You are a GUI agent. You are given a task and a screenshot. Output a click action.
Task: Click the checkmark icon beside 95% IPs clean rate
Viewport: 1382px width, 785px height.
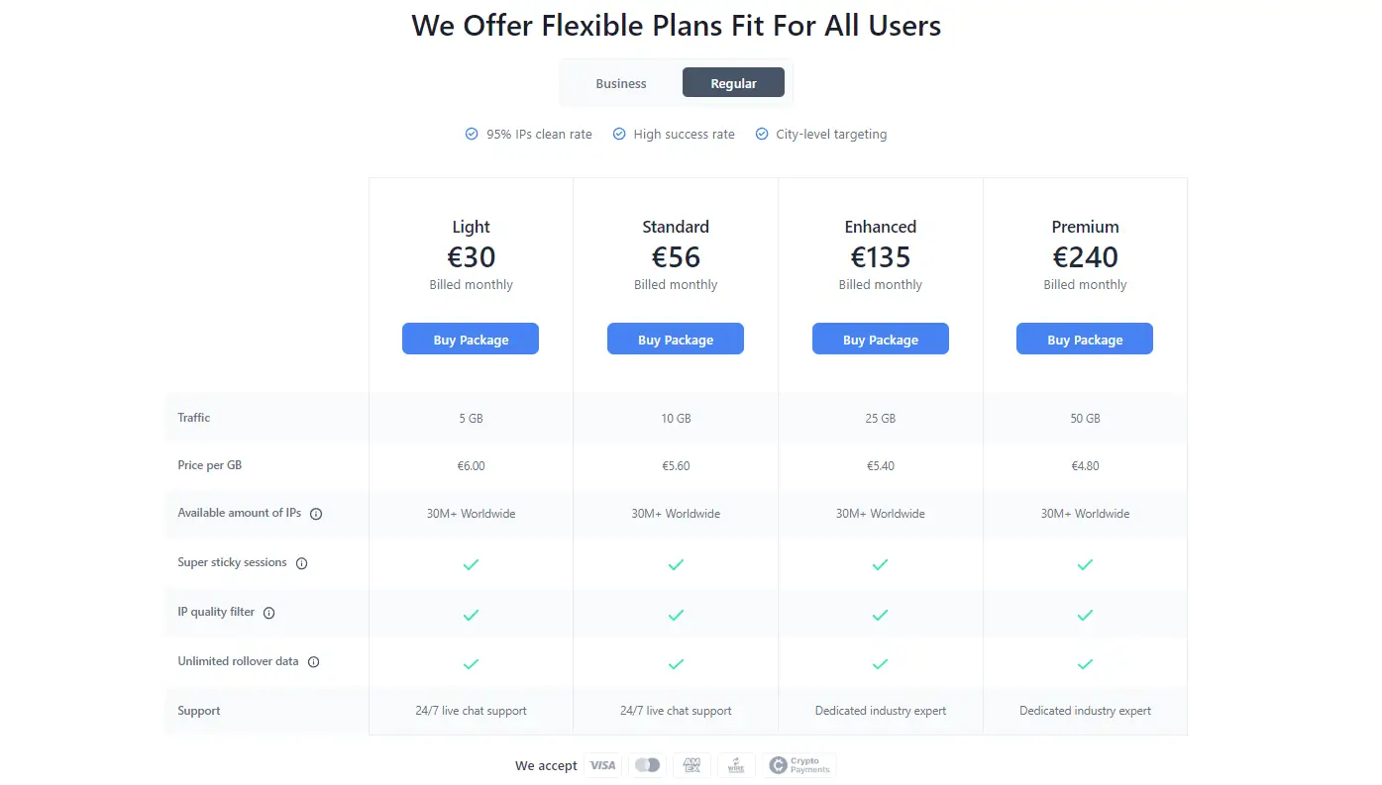(x=472, y=133)
